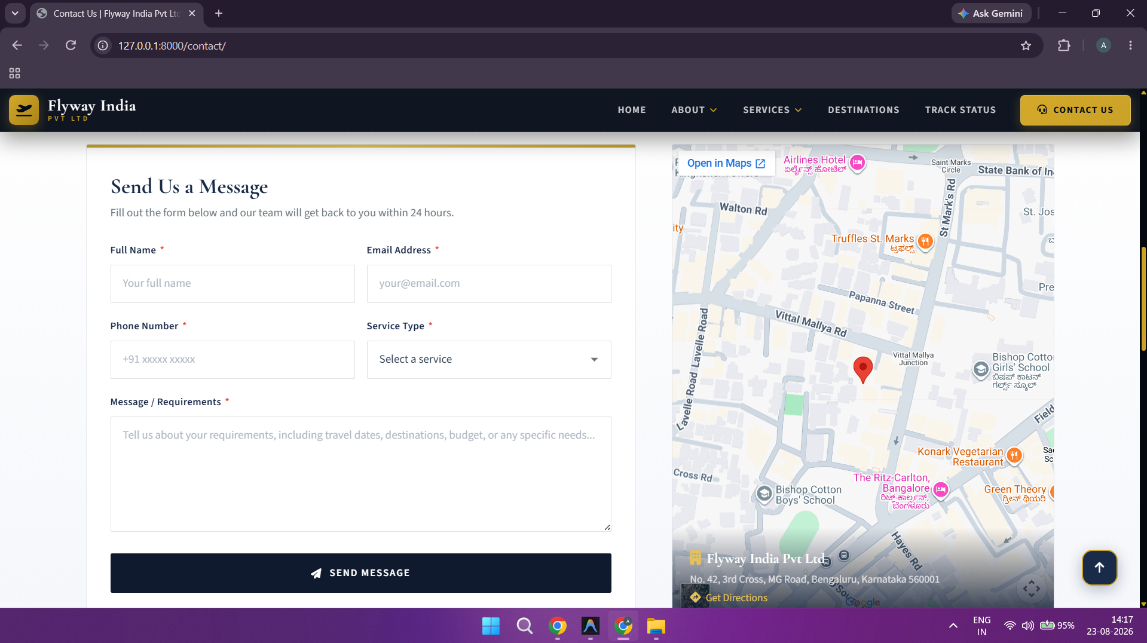The image size is (1147, 643).
Task: Click the Flyway India airplane logo icon
Action: coord(24,110)
